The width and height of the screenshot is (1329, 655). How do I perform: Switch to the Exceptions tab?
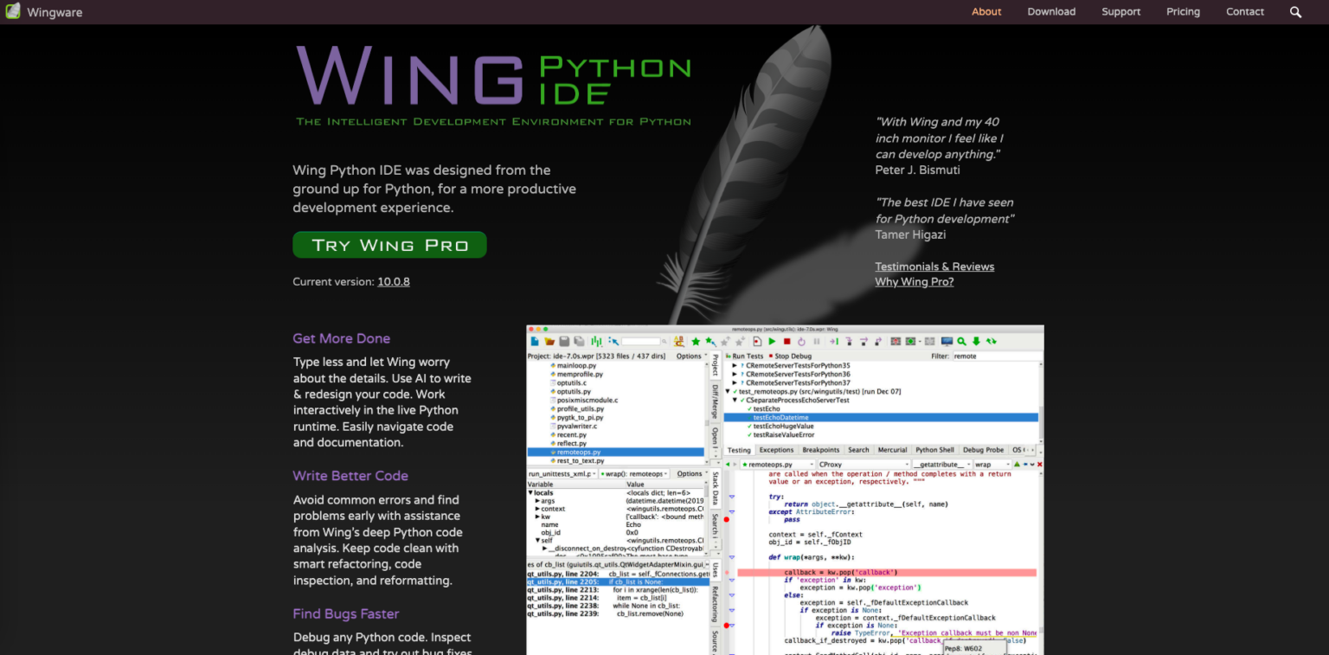776,450
